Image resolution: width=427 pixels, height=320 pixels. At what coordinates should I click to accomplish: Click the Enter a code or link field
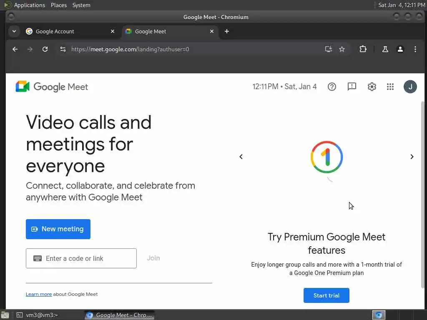(x=81, y=258)
